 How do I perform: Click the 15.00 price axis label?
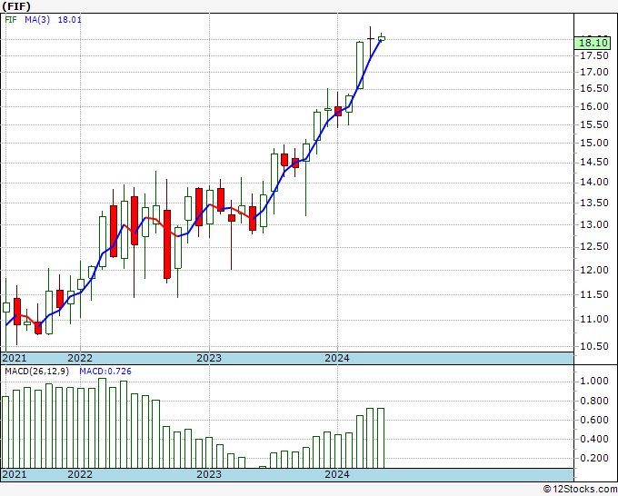point(594,143)
